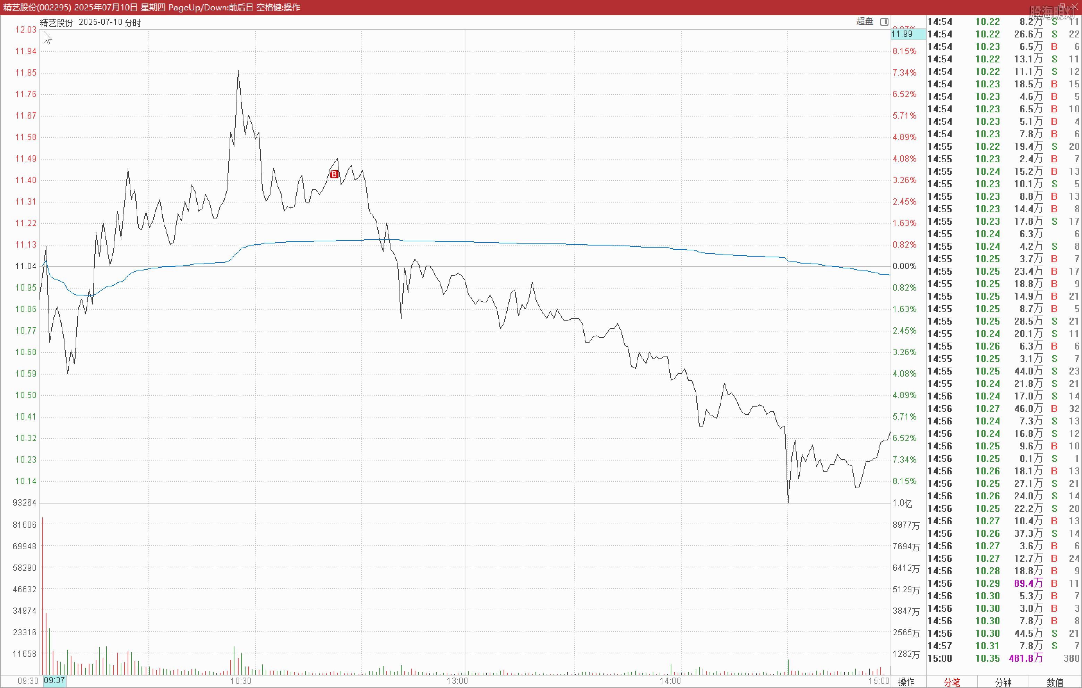Click the restore window icon in the title bar
The width and height of the screenshot is (1082, 688).
pos(1061,7)
